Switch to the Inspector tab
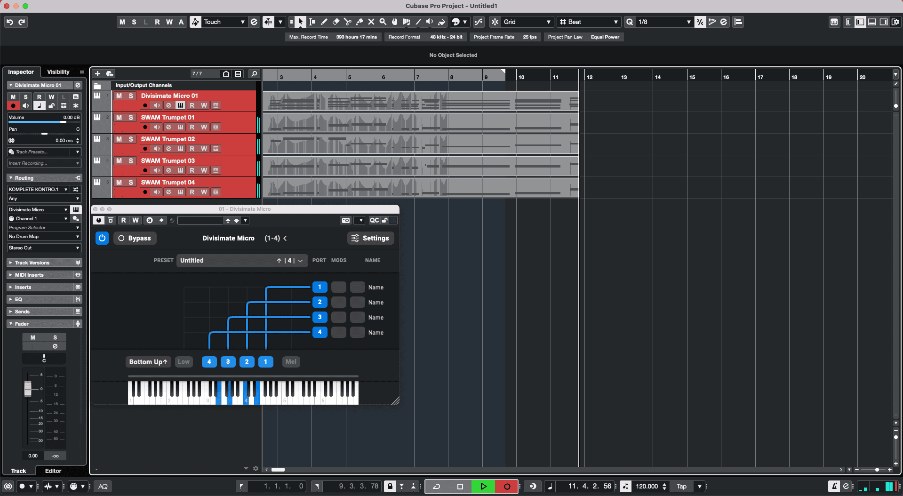The width and height of the screenshot is (903, 496). pyautogui.click(x=21, y=72)
